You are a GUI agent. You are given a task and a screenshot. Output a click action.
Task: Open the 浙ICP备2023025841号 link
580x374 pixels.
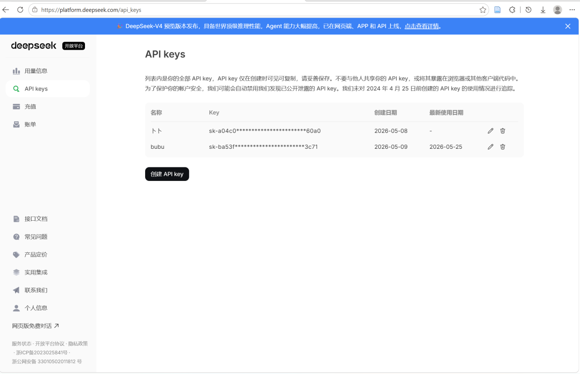coord(42,353)
